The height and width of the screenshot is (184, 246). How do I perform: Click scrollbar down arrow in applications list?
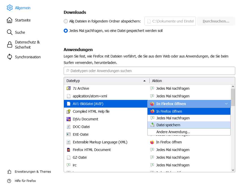pyautogui.click(x=233, y=170)
